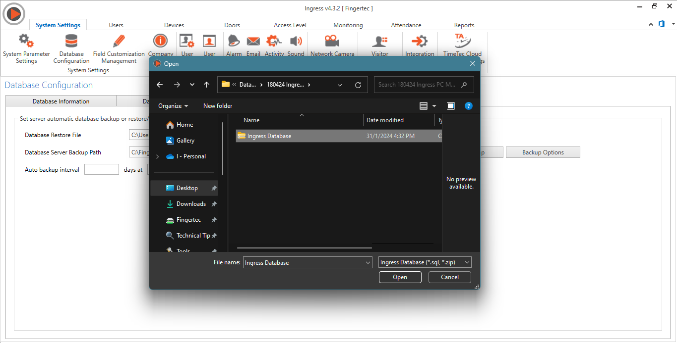The width and height of the screenshot is (677, 343).
Task: Select the Ingress Database file row
Action: pos(339,136)
